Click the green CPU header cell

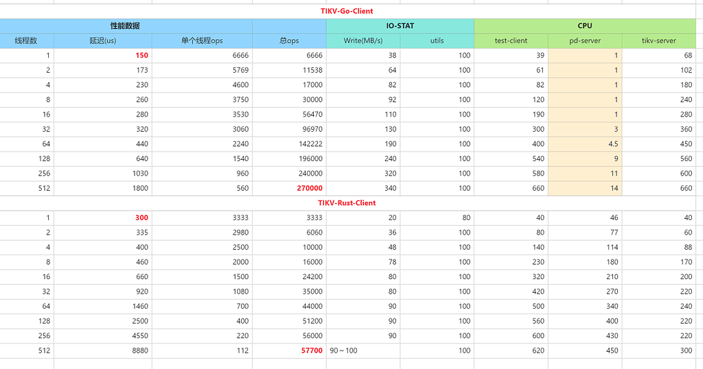[585, 26]
